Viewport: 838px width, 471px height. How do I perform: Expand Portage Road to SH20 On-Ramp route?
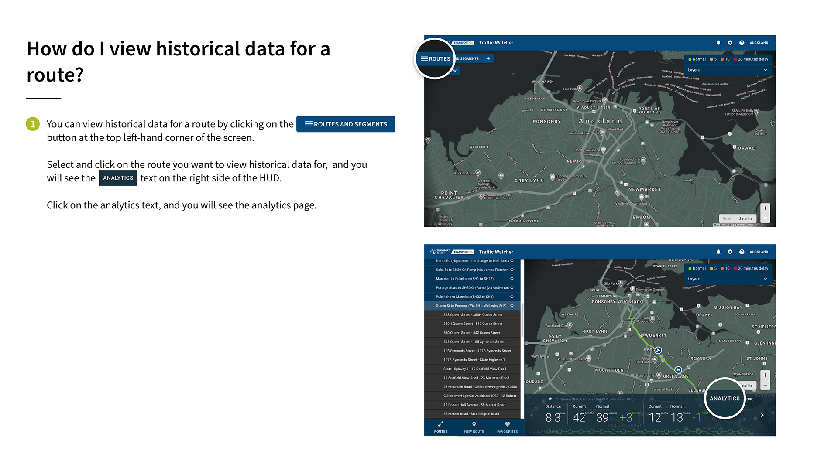[472, 288]
